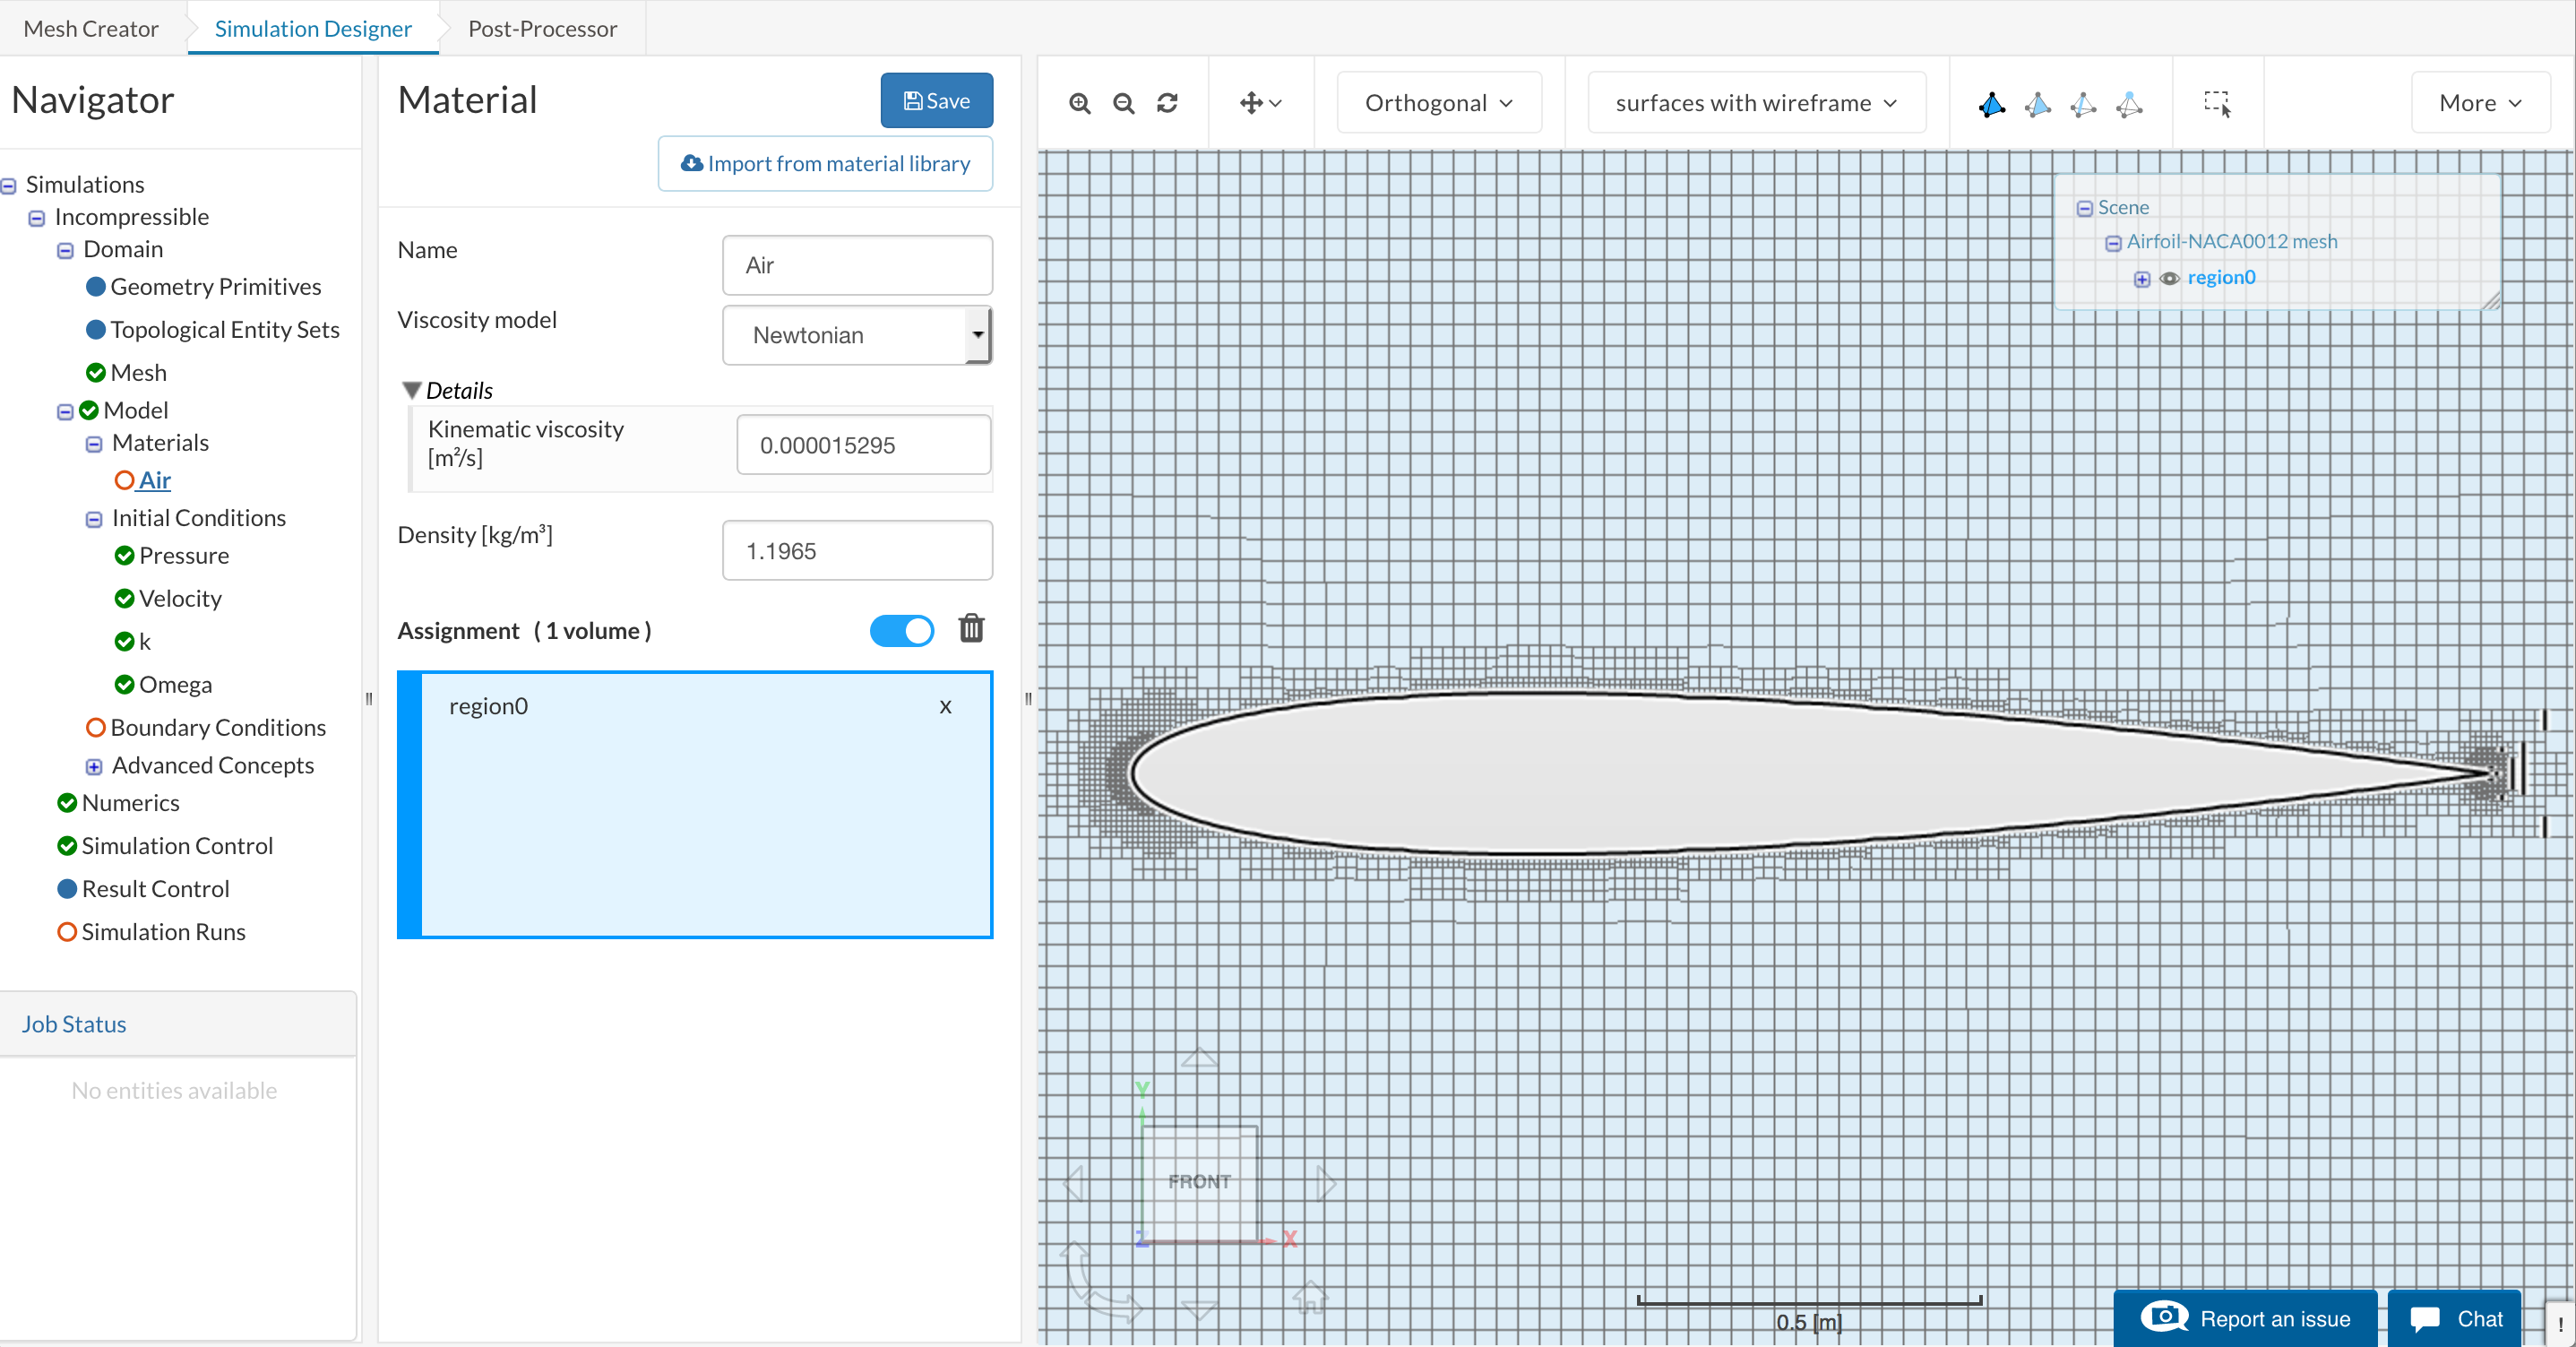The width and height of the screenshot is (2576, 1347).
Task: Activate the box selection tool icon
Action: tap(2216, 103)
